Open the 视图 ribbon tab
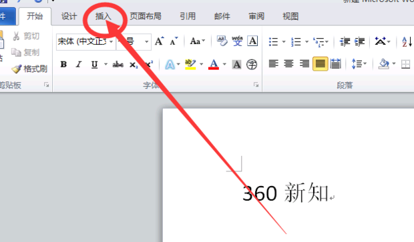414x242 pixels. [x=290, y=17]
